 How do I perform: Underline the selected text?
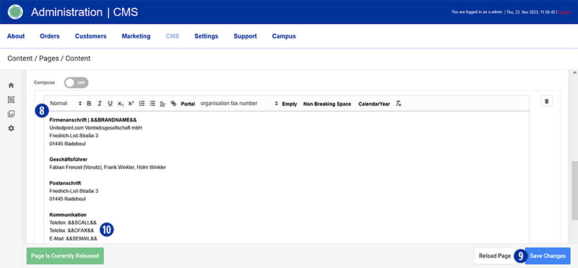(x=110, y=104)
